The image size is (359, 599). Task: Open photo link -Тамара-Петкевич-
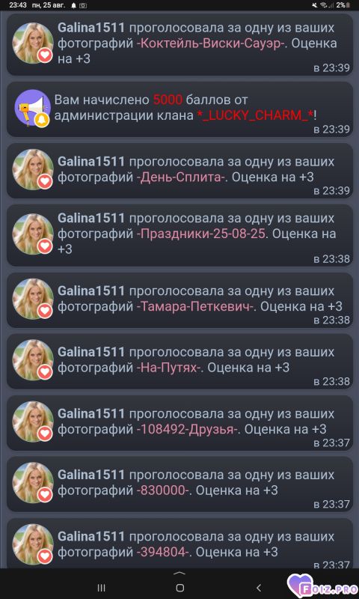point(195,306)
